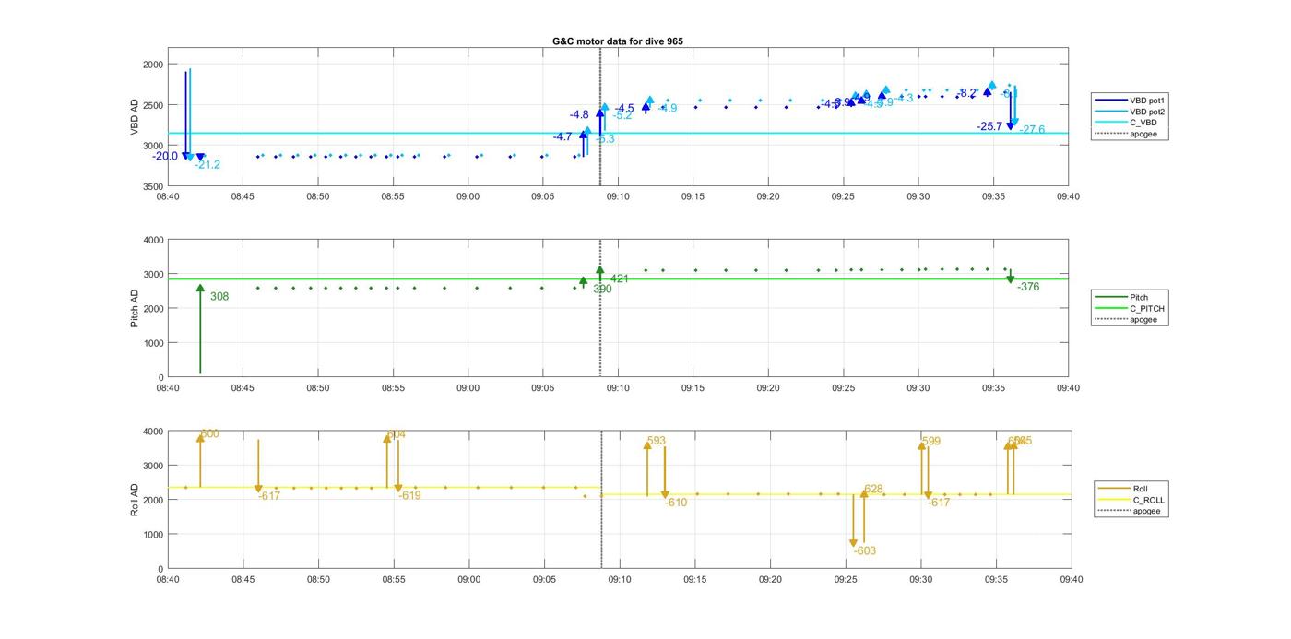This screenshot has width=1291, height=639.
Task: Click the -20.0 annotation in the VBD plot
Action: 165,156
